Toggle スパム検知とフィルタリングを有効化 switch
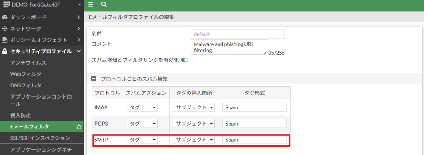Screen dimensions: 424x155 (x=185, y=60)
